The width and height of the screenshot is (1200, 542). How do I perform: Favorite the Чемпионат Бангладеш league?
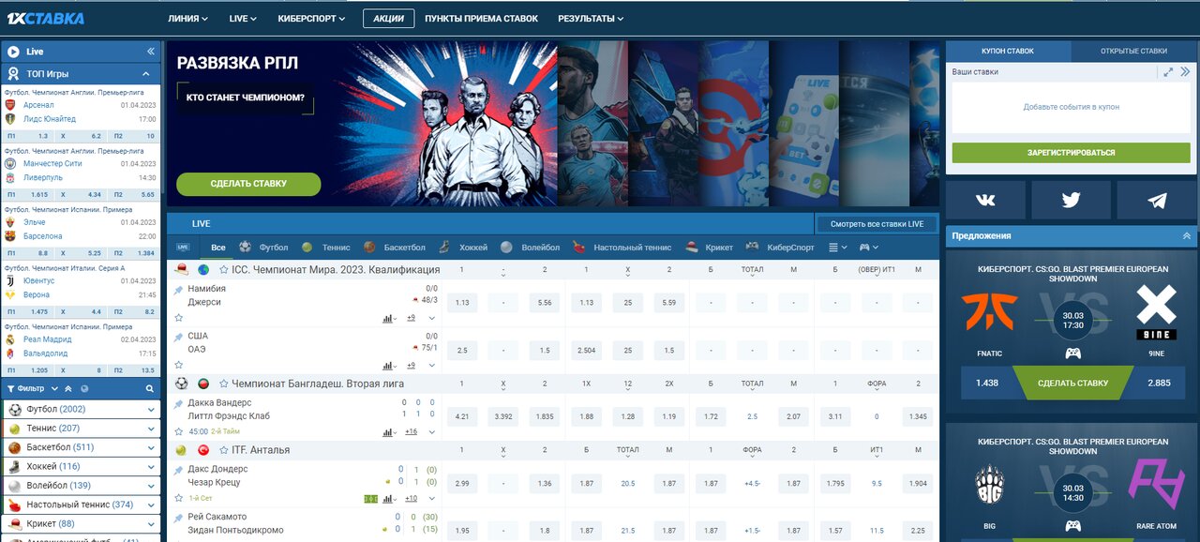[224, 384]
